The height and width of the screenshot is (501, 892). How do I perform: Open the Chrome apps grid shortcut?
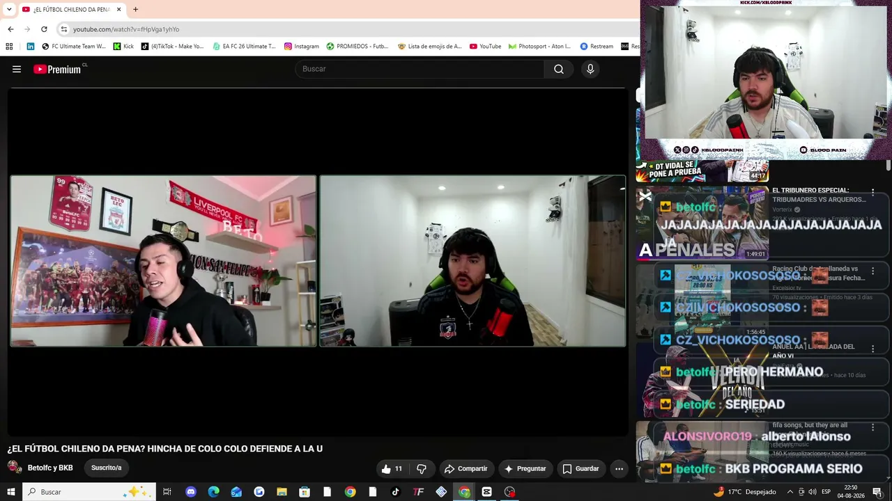9,47
